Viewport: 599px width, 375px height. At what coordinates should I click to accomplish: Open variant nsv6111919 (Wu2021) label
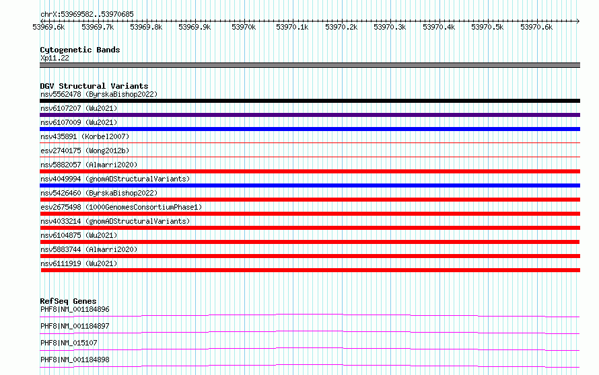(x=79, y=263)
